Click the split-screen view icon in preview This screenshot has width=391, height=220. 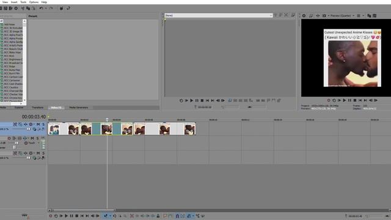coord(324,16)
